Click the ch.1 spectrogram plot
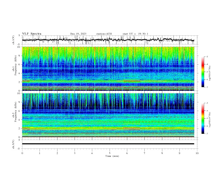The height and width of the screenshot is (172, 222). coord(108,69)
